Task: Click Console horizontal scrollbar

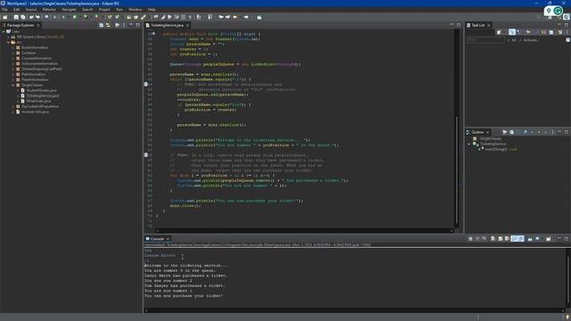Action: coord(354,310)
